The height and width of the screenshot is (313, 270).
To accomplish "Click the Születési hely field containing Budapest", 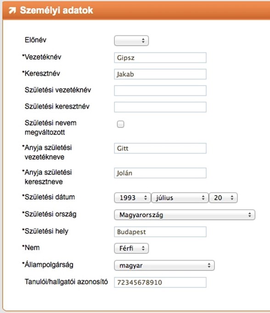I will pyautogui.click(x=160, y=232).
